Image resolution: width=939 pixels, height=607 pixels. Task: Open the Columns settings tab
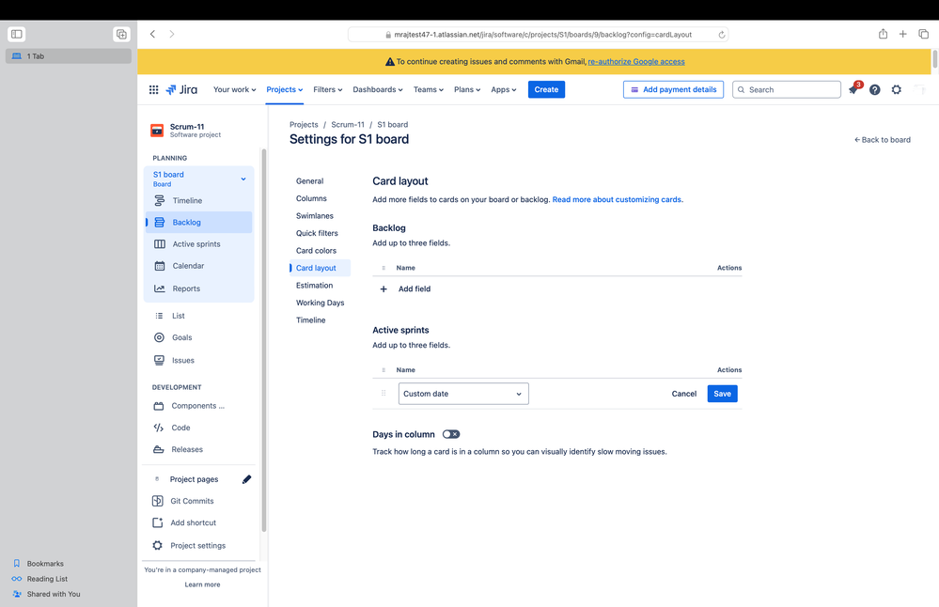click(x=311, y=199)
